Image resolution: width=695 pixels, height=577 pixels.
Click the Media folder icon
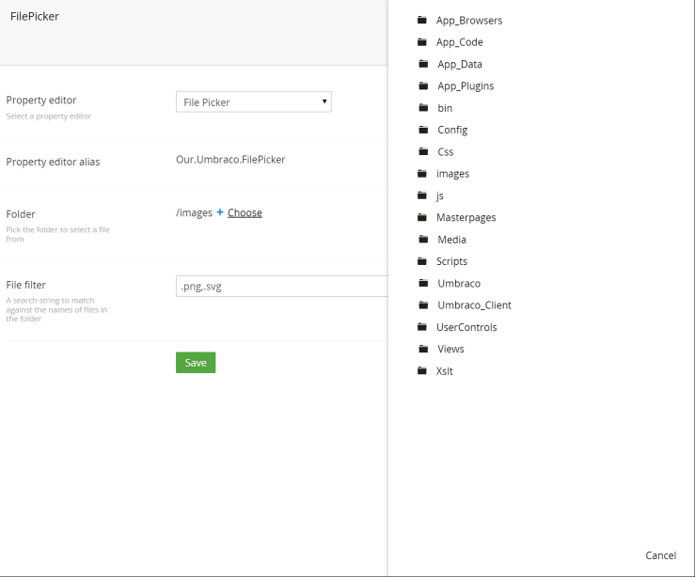[423, 239]
